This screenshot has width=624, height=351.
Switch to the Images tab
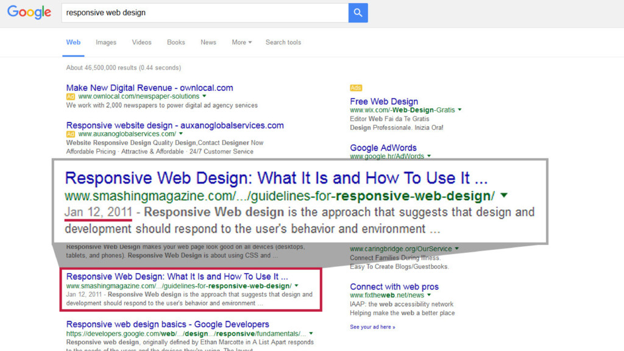coord(106,42)
